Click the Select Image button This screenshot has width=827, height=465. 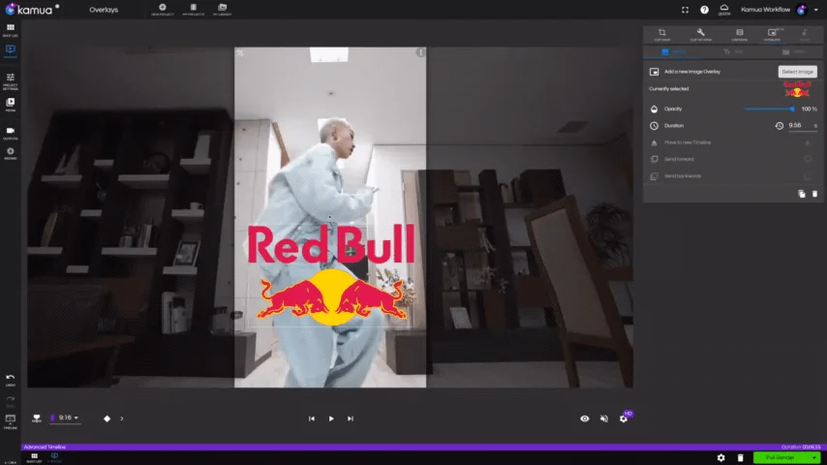(x=798, y=72)
